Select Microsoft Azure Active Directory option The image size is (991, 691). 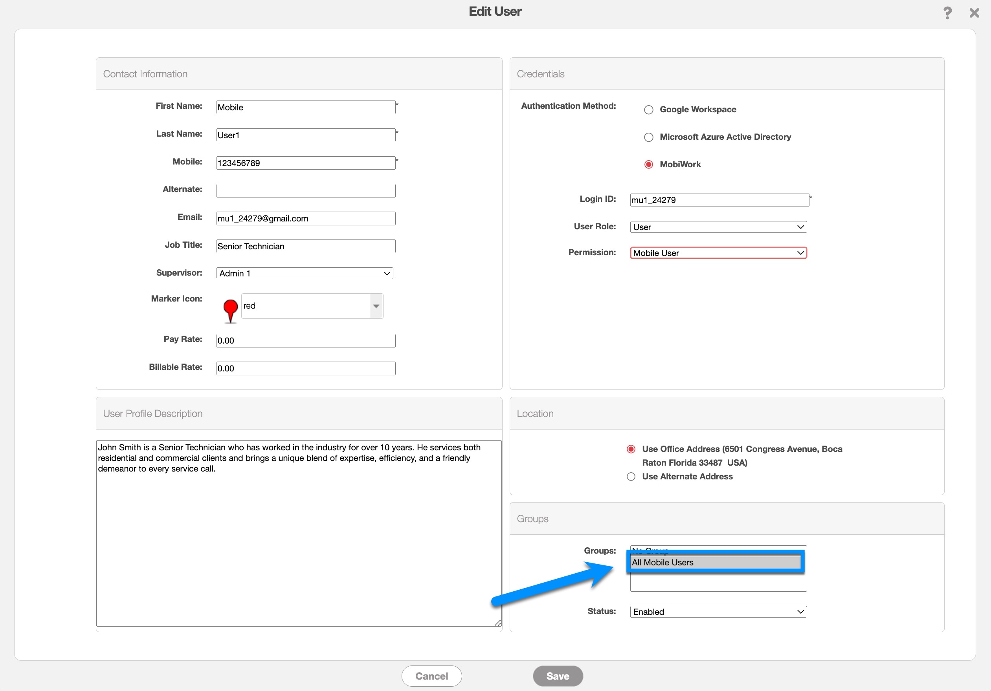point(648,137)
